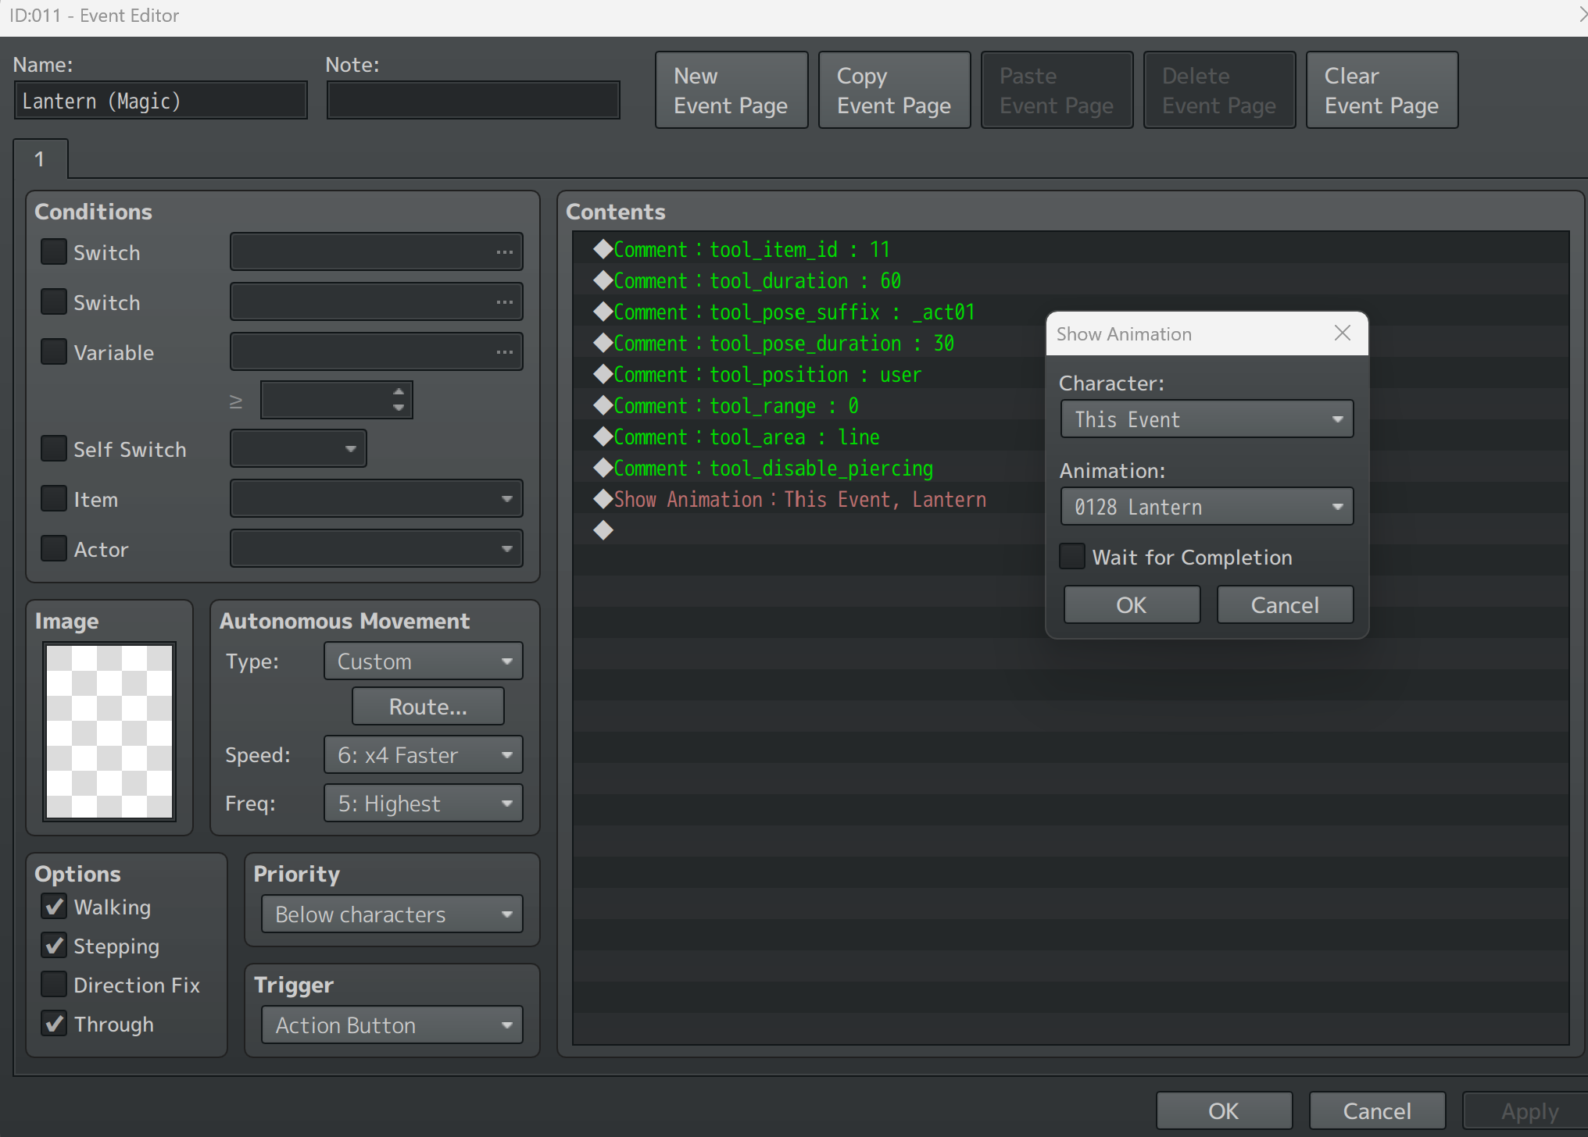Image resolution: width=1588 pixels, height=1137 pixels.
Task: Open the Freq dropdown
Action: [x=424, y=804]
